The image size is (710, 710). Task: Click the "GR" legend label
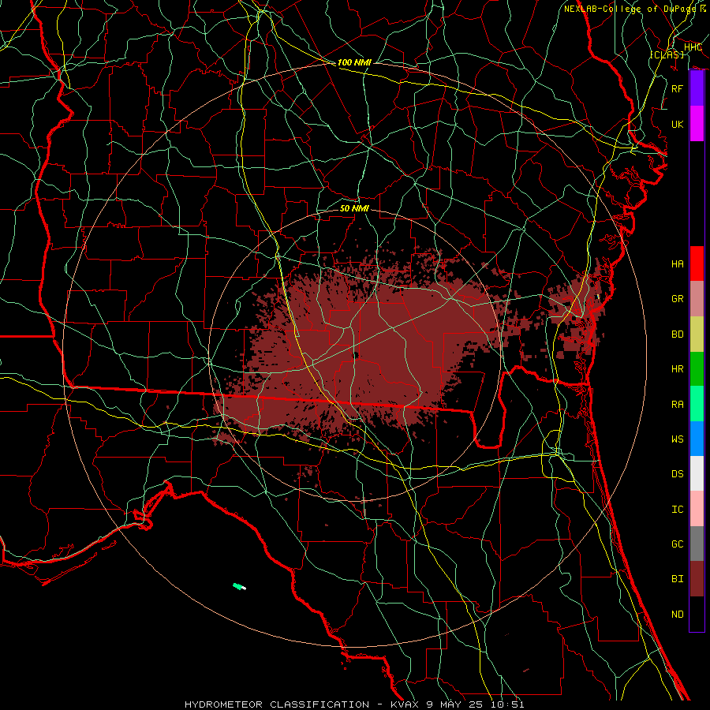pos(678,299)
